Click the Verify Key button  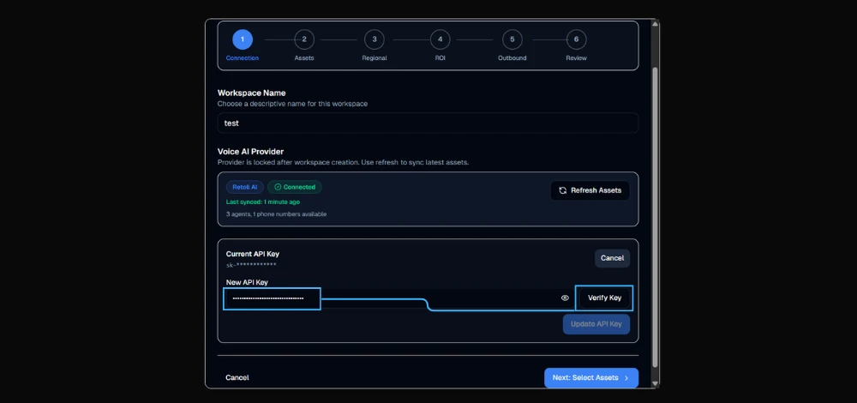(604, 298)
